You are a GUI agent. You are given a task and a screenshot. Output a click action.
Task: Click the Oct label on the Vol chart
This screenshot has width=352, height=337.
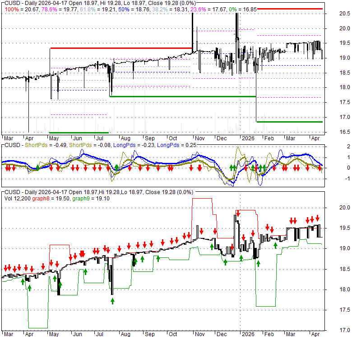173,334
